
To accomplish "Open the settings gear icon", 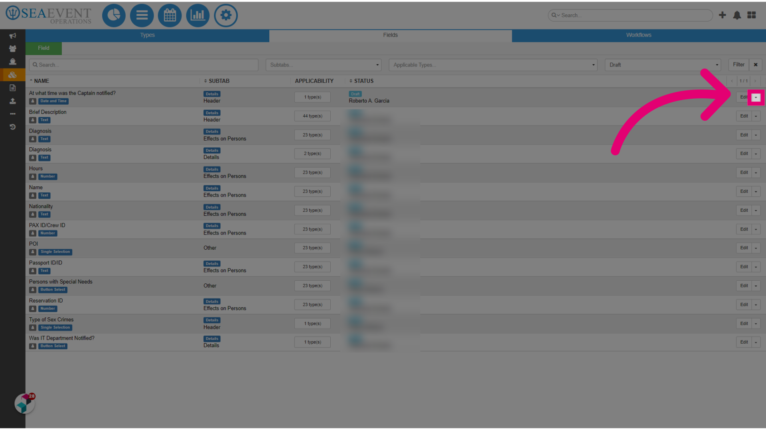I will (x=226, y=16).
